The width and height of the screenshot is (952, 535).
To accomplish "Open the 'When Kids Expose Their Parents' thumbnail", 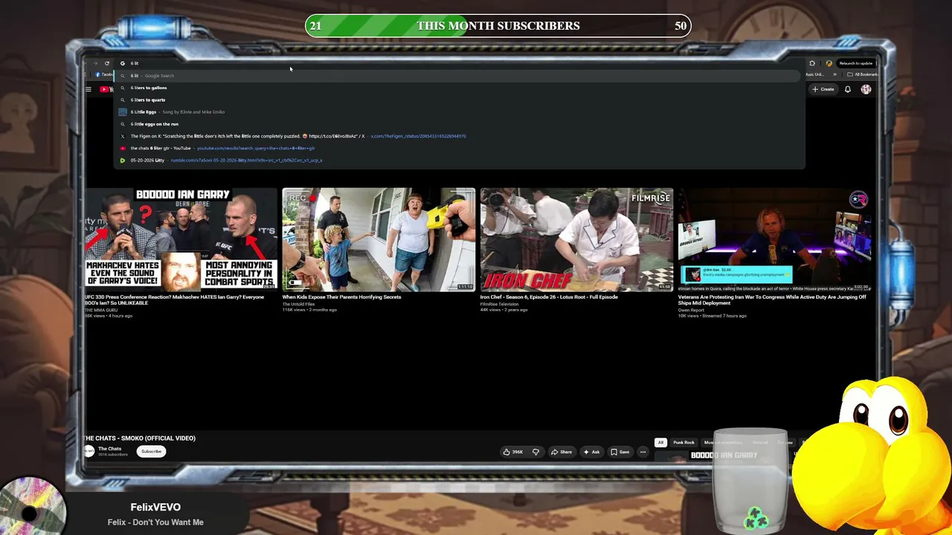I will (x=379, y=239).
